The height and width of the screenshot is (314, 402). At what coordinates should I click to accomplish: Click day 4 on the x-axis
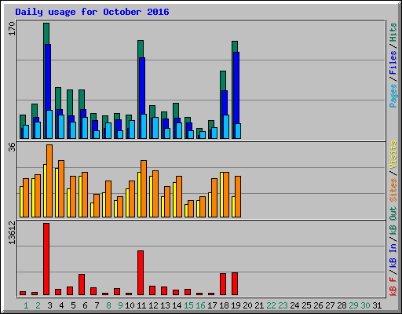61,305
